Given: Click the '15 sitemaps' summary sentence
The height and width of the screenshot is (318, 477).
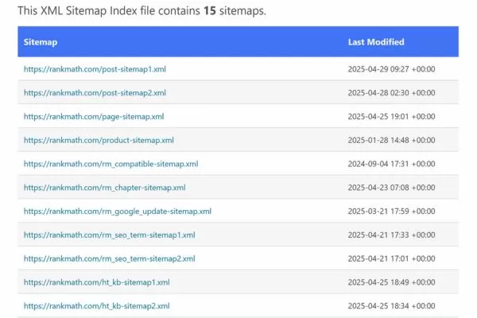Looking at the screenshot, I should 142,11.
